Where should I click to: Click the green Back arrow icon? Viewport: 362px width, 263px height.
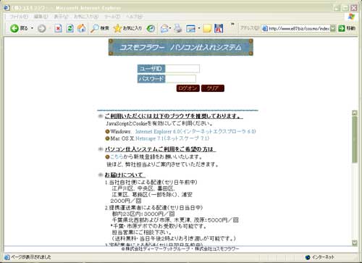pos(14,28)
